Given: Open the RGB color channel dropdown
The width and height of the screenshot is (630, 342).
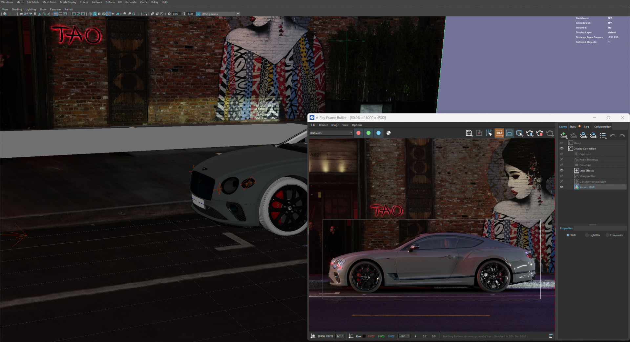Looking at the screenshot, I should [331, 133].
